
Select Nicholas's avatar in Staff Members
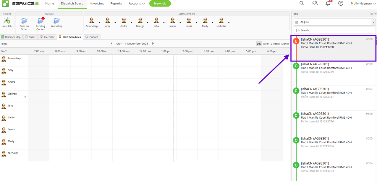coord(221,20)
